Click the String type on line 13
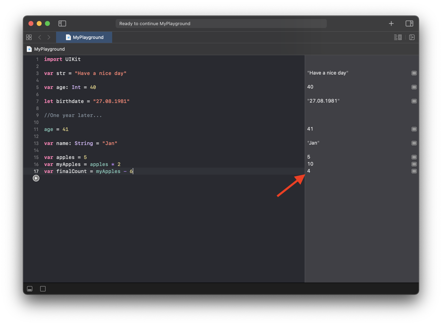Image resolution: width=442 pixels, height=325 pixels. [x=84, y=143]
